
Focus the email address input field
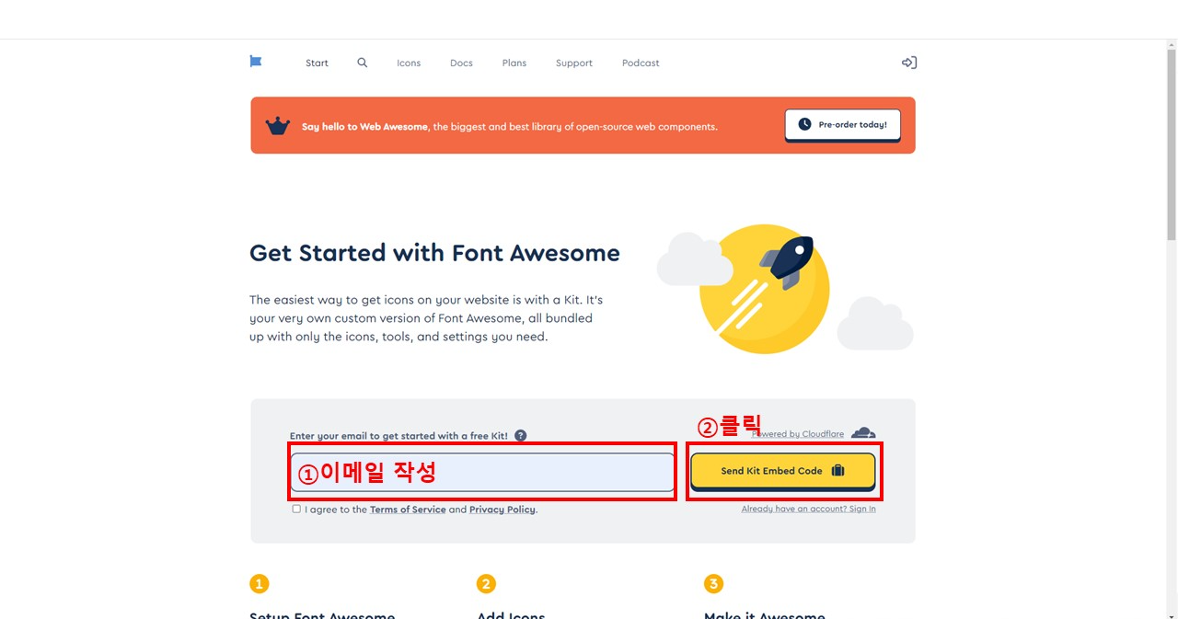[x=483, y=472]
